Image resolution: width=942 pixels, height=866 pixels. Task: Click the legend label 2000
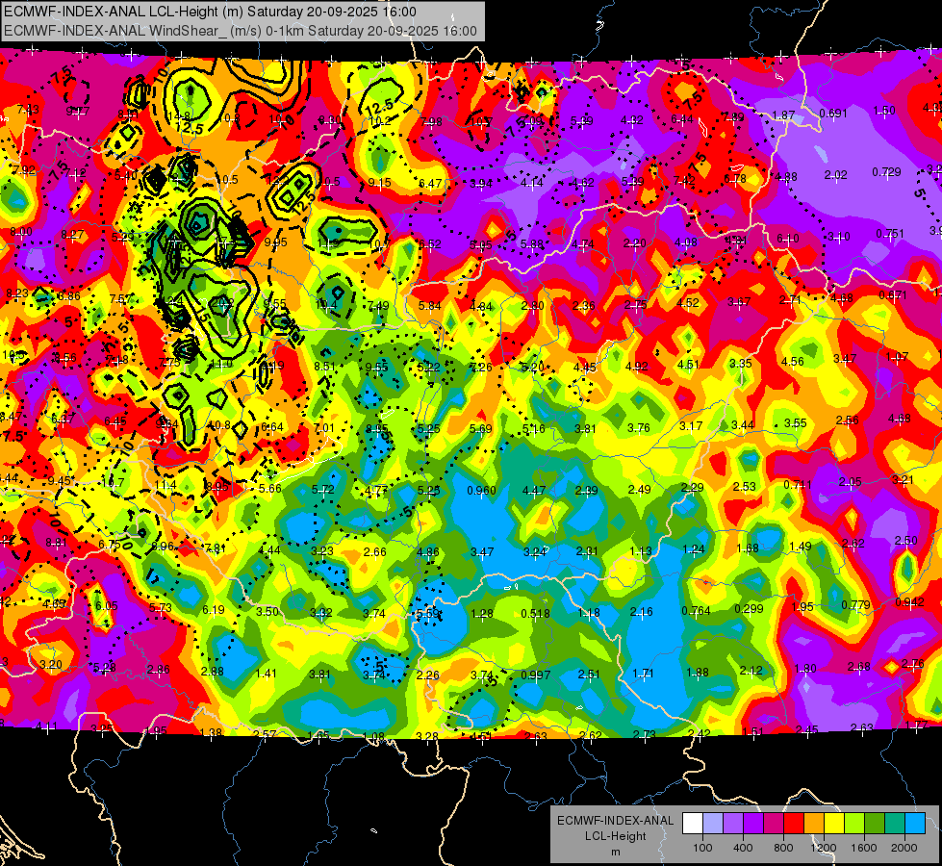click(904, 848)
